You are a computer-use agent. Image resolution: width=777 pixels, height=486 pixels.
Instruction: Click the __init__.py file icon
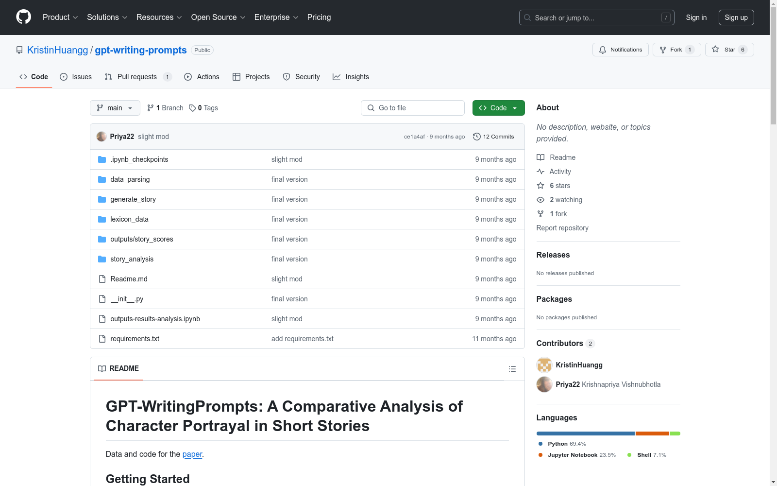[102, 299]
